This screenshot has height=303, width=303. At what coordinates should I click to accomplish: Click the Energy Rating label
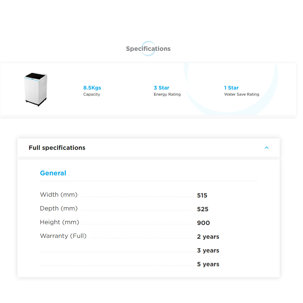[x=167, y=94]
